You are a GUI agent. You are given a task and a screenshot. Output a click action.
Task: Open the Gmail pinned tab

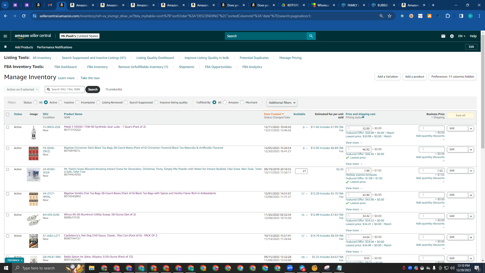tap(50, 5)
